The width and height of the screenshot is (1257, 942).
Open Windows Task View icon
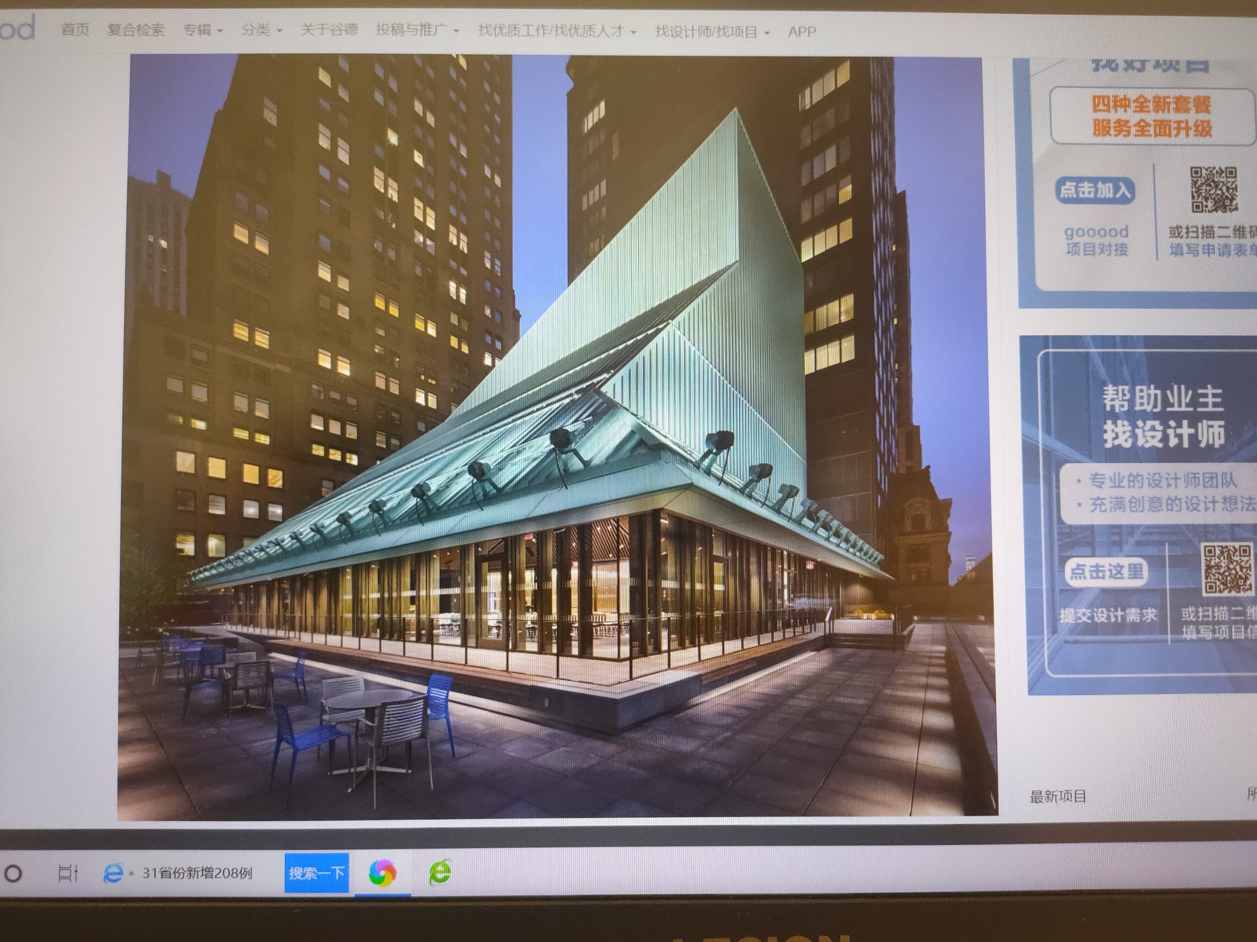tap(68, 873)
